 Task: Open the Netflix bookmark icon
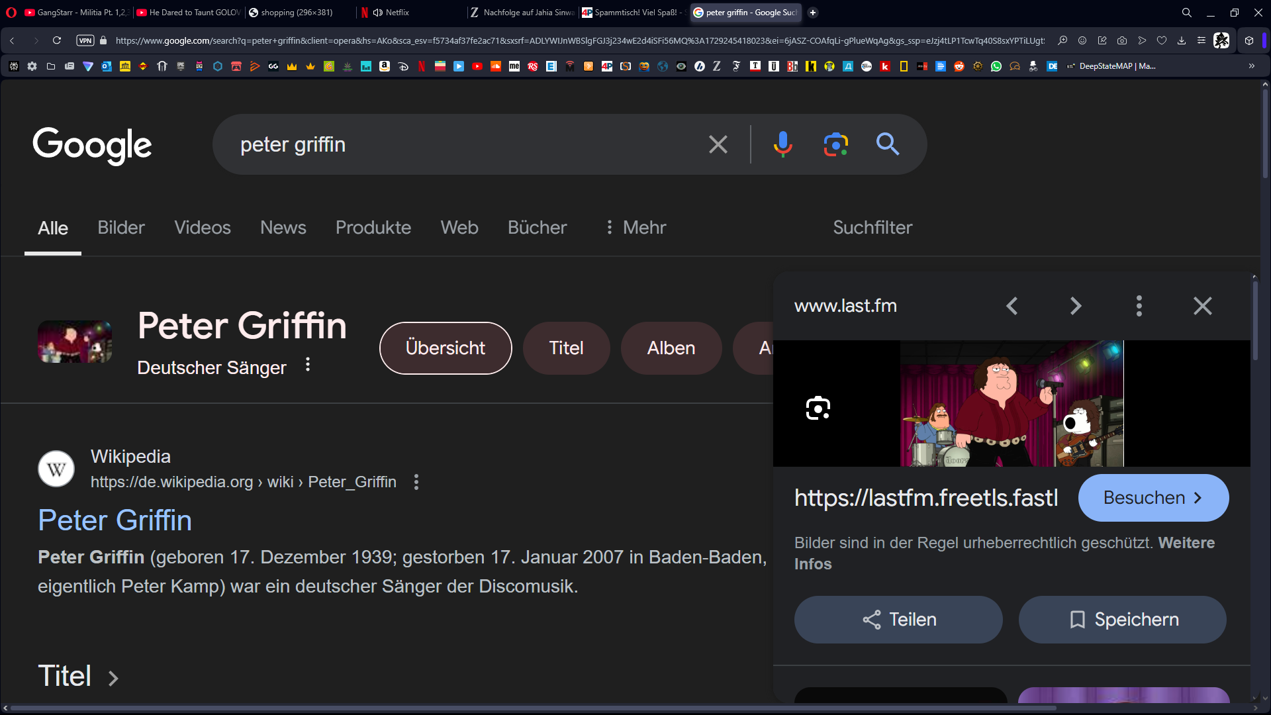[x=422, y=66]
